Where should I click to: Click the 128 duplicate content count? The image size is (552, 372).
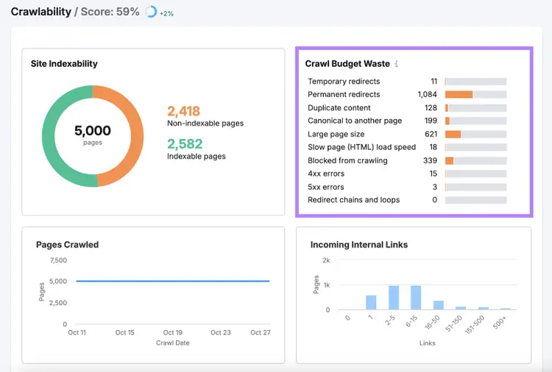pyautogui.click(x=431, y=108)
